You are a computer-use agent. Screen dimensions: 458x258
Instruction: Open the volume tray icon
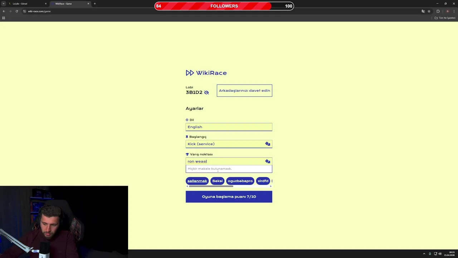440,254
